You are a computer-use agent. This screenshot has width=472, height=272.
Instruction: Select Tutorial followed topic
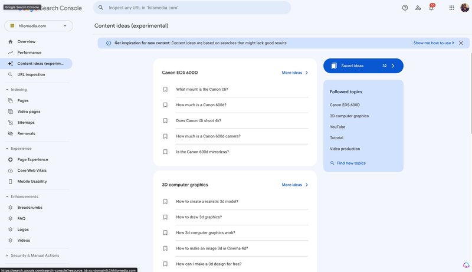(336, 138)
